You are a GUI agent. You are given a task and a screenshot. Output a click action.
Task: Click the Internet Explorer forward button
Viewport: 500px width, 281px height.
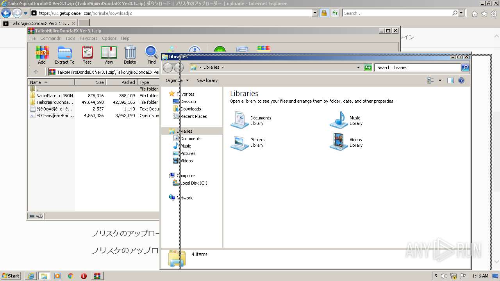17,13
